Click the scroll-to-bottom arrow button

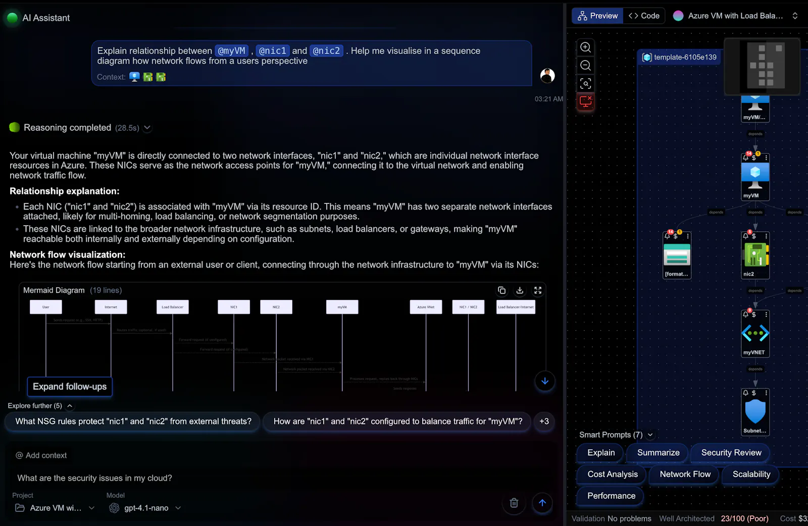point(545,381)
